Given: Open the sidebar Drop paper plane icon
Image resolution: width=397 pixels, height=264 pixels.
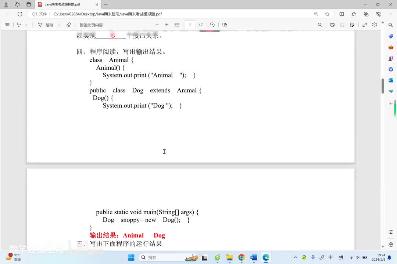Looking at the screenshot, I should (x=391, y=91).
